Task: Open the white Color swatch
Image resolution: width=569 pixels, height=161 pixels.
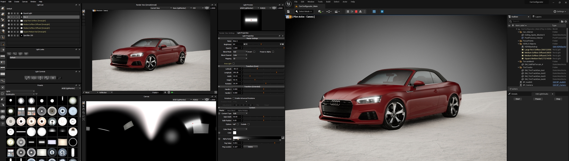Action: 235,133
